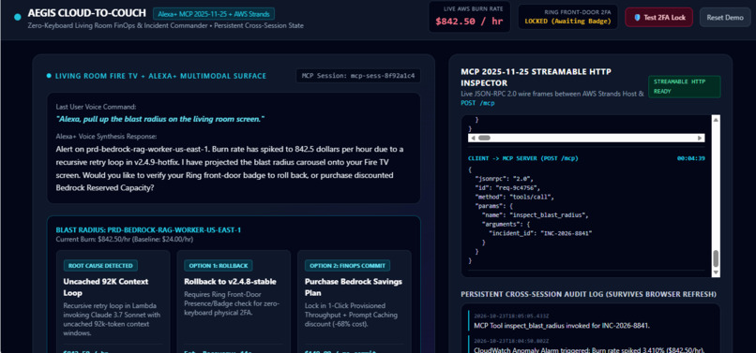Click the left arrow of inspector horizontal scrollbar

[473, 138]
